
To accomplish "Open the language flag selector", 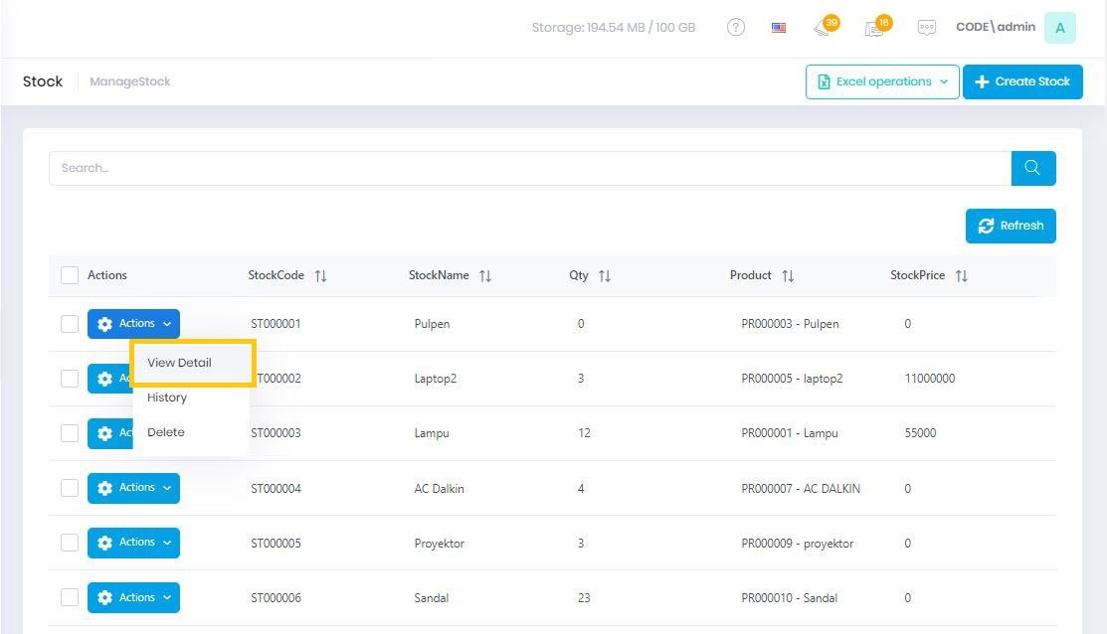I will click(779, 28).
